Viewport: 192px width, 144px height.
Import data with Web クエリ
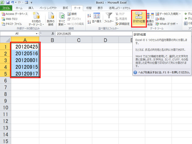(x=10, y=19)
